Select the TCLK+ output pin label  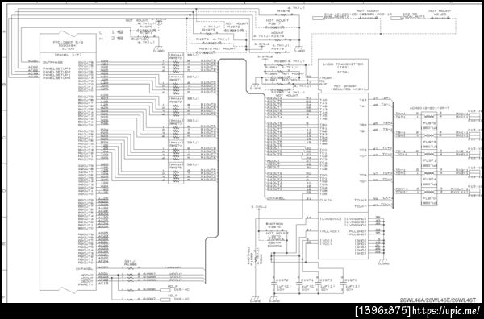pyautogui.click(x=361, y=200)
